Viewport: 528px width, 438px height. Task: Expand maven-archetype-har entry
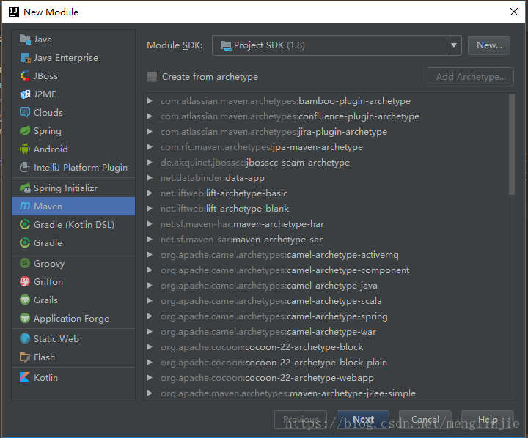[x=150, y=224]
